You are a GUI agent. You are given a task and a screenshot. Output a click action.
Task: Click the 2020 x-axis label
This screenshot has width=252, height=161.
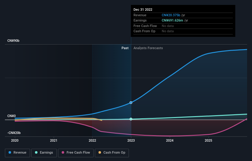point(15,140)
